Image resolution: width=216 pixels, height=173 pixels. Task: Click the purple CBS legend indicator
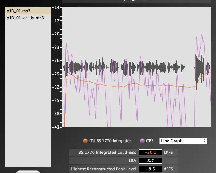click(142, 141)
